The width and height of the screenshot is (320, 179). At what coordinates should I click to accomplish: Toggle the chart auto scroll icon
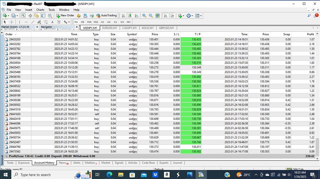click(x=166, y=16)
